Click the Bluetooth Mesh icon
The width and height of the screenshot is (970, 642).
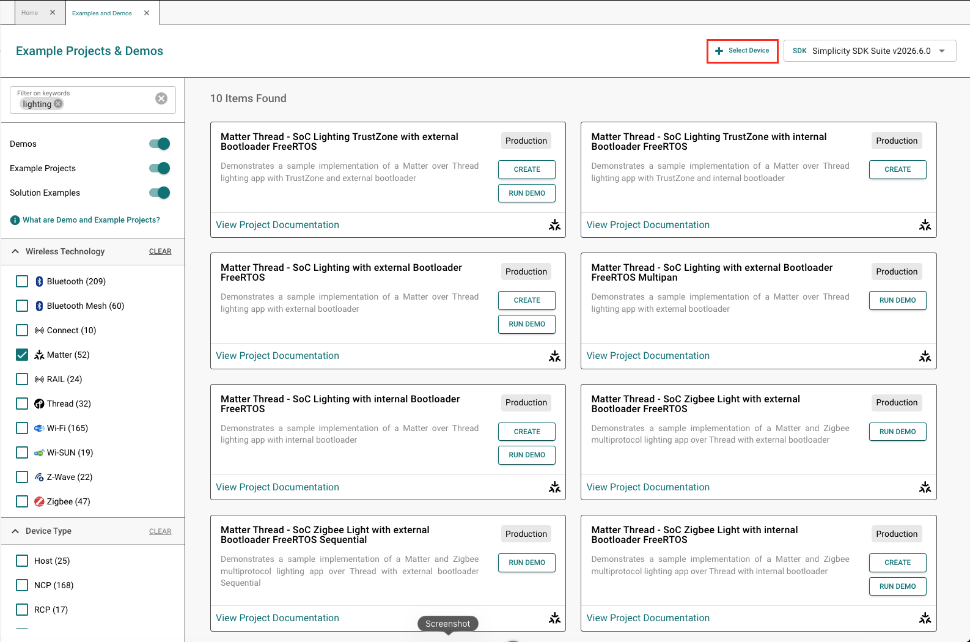[39, 306]
